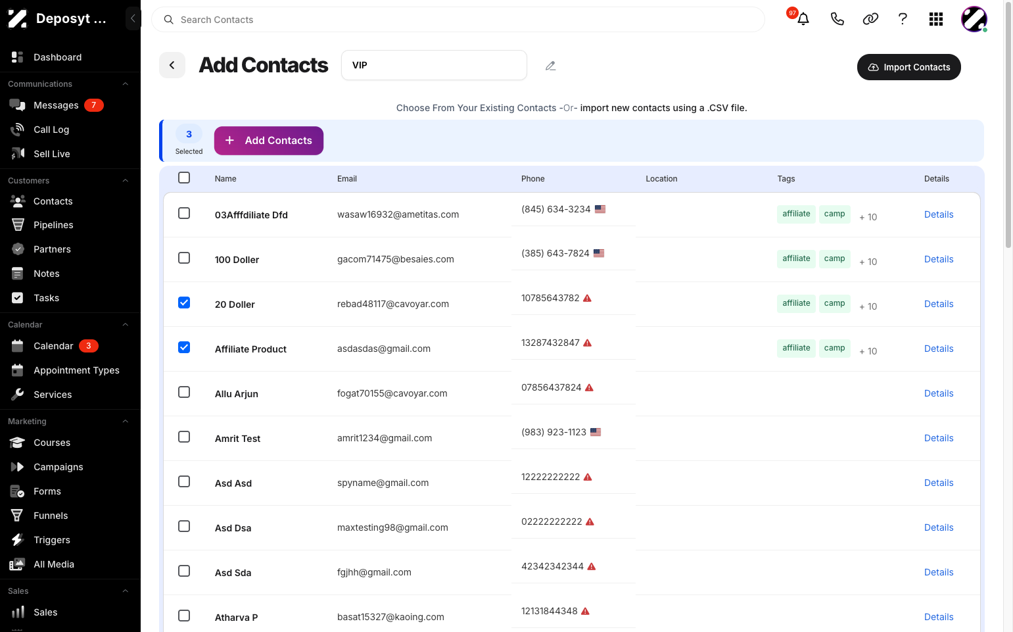Open the apps grid icon
This screenshot has height=632, width=1013.
point(936,19)
